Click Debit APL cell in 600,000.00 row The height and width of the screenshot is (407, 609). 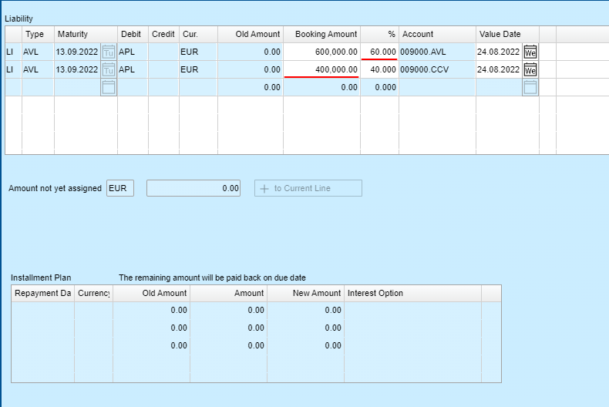pos(133,52)
